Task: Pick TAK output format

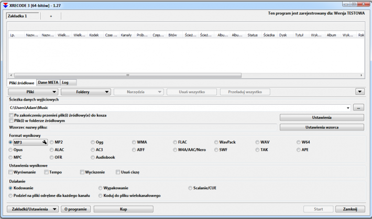Action: tap(257, 150)
